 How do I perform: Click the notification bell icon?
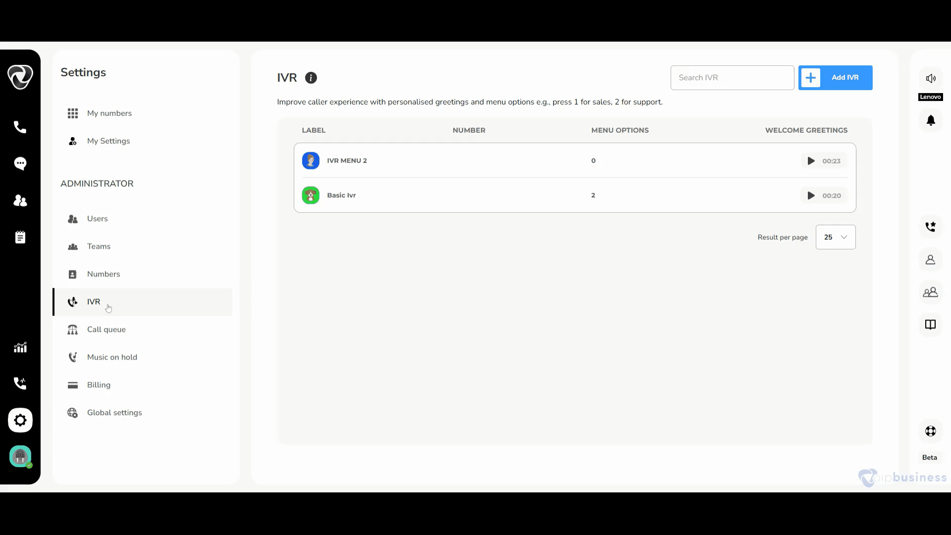pos(931,120)
